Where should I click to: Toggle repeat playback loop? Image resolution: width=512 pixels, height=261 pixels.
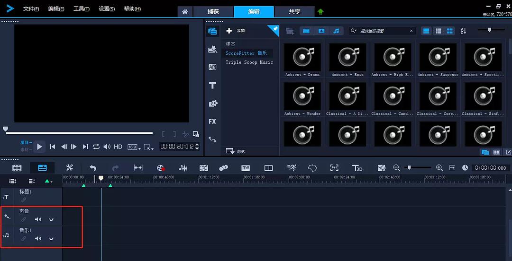coord(96,147)
